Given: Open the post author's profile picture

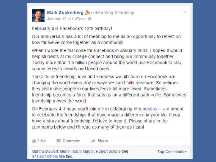Looking at the screenshot, I should point(38,15).
